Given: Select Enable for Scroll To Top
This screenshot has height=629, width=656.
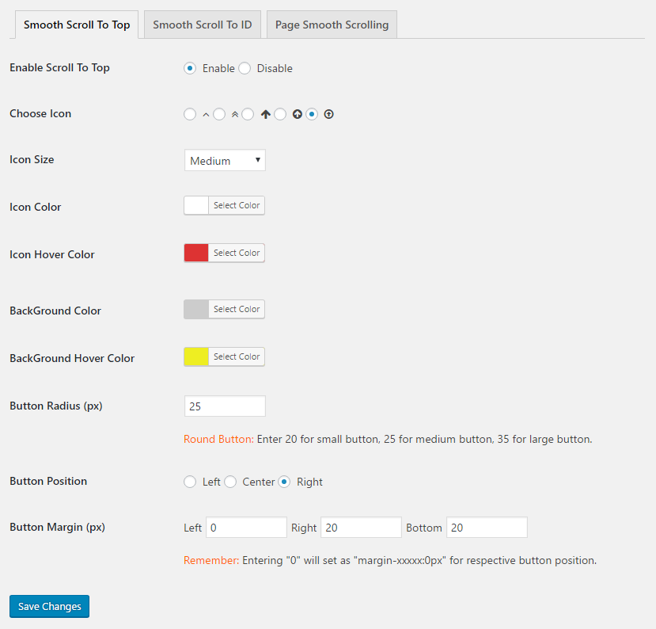Looking at the screenshot, I should [x=190, y=68].
